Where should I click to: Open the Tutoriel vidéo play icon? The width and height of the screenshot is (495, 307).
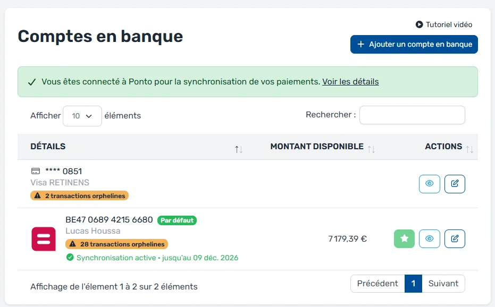[419, 24]
